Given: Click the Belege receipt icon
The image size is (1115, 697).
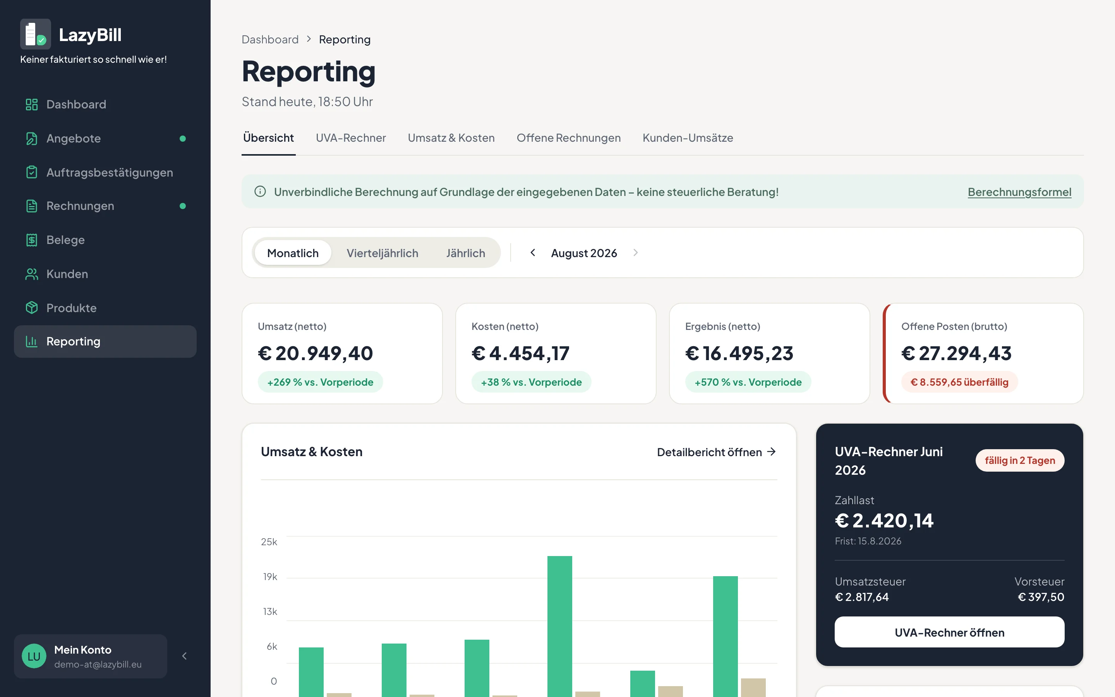Looking at the screenshot, I should [x=31, y=240].
